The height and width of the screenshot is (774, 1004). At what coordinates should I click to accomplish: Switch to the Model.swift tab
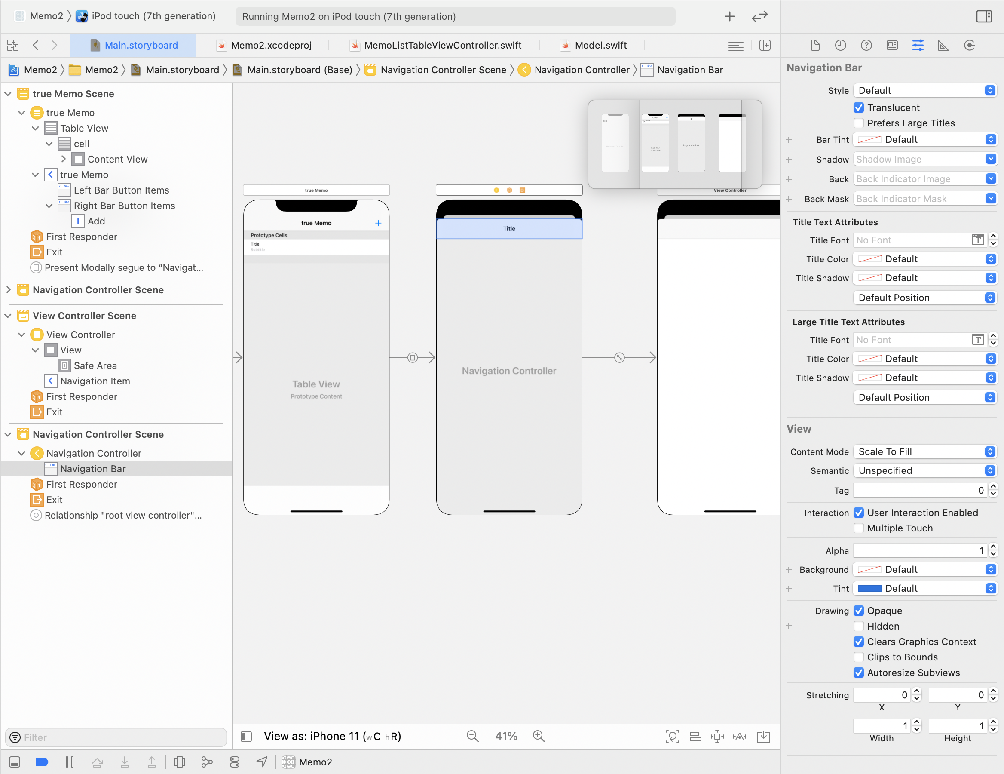(x=600, y=45)
